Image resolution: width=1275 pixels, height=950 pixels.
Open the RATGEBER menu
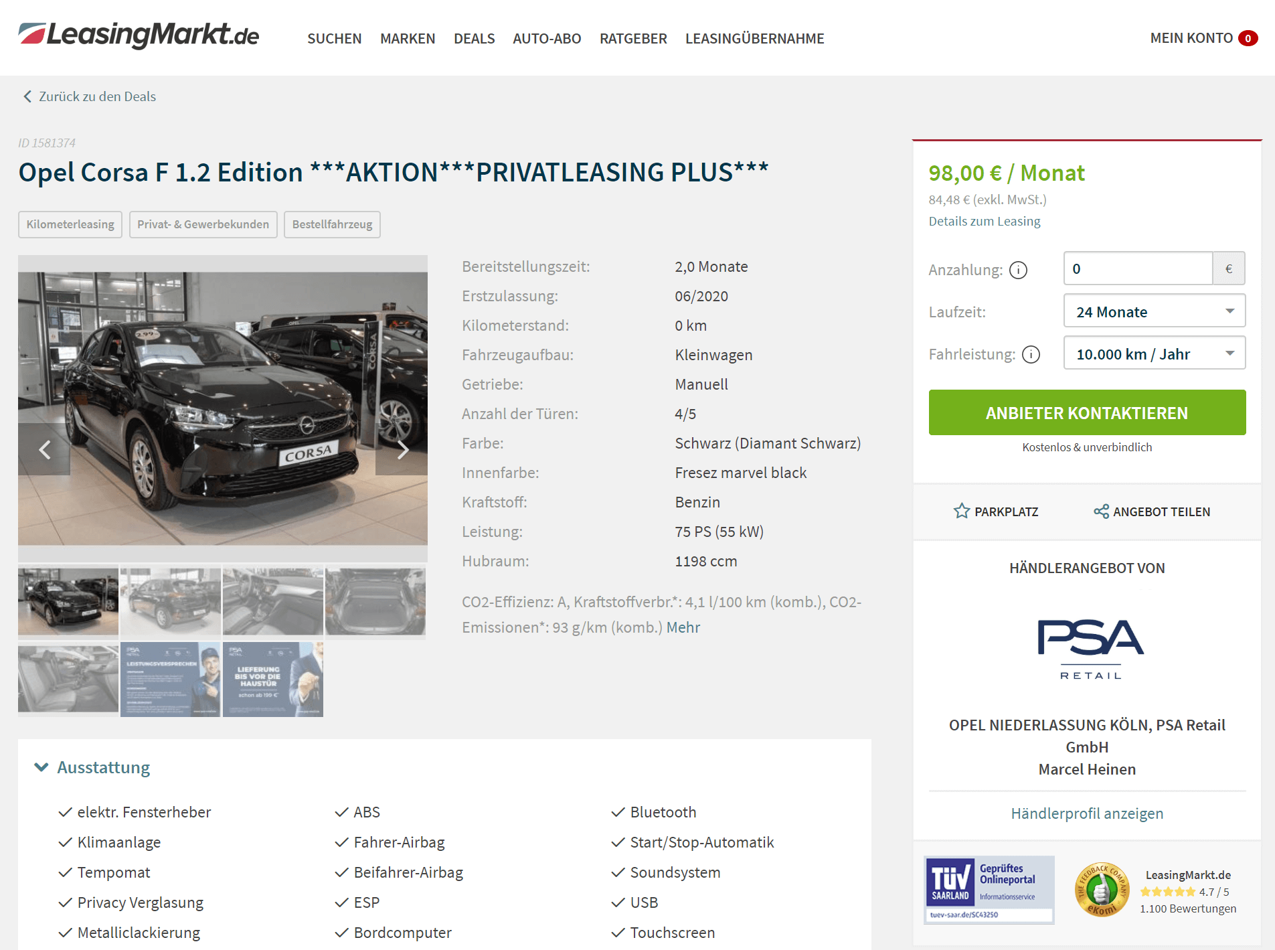point(633,39)
